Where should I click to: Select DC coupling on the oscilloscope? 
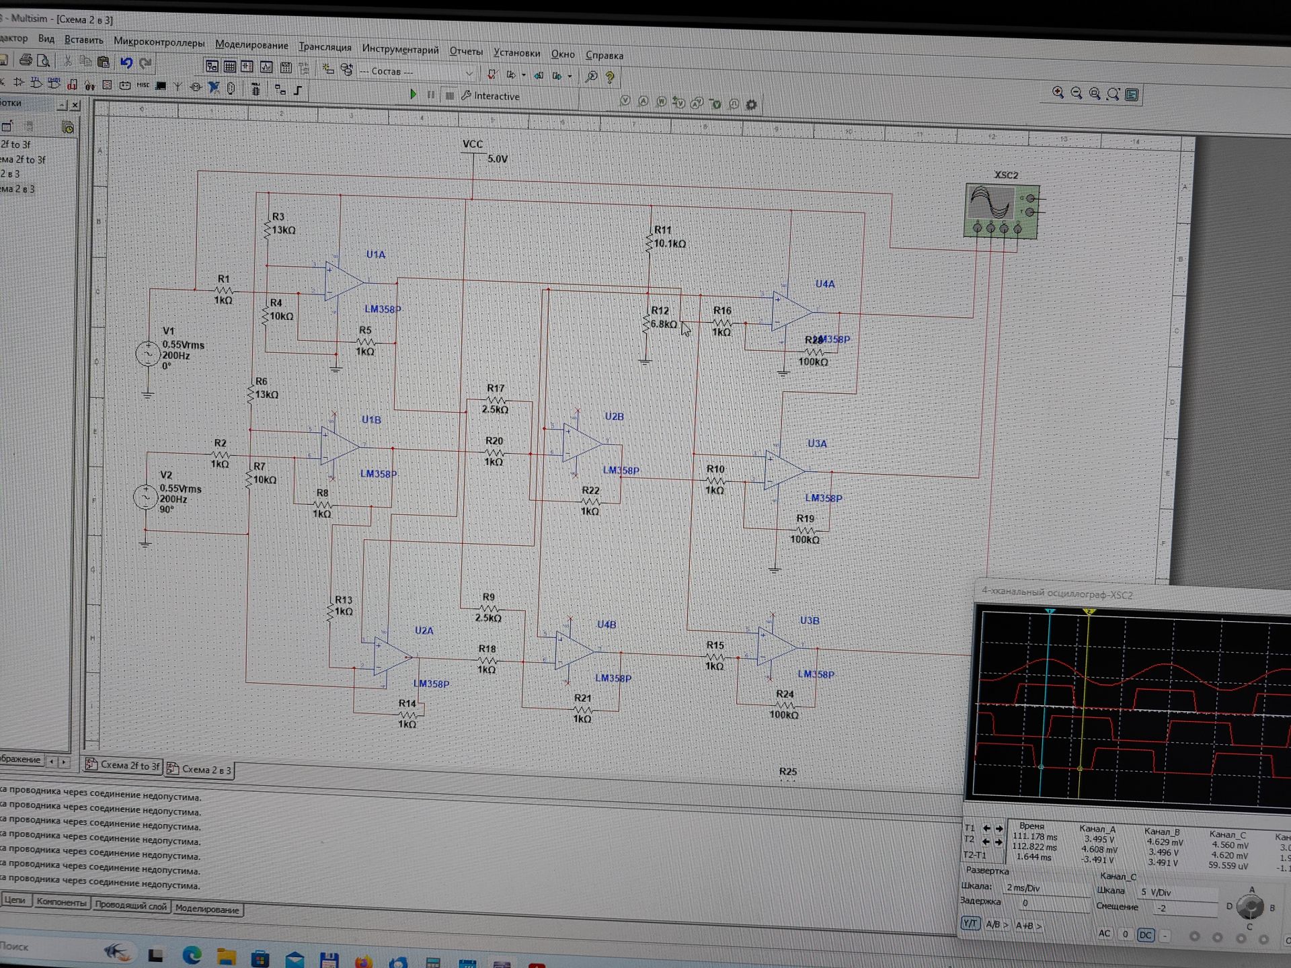click(x=1145, y=935)
